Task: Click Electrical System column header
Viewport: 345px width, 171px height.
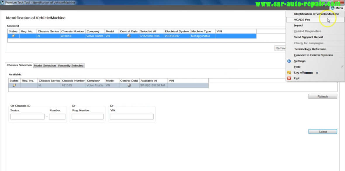Action: (x=177, y=32)
